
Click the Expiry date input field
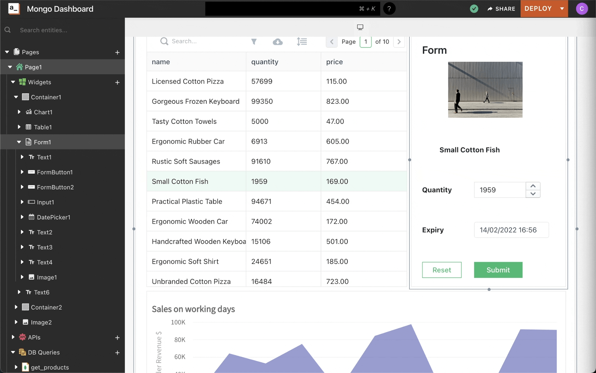[511, 230]
